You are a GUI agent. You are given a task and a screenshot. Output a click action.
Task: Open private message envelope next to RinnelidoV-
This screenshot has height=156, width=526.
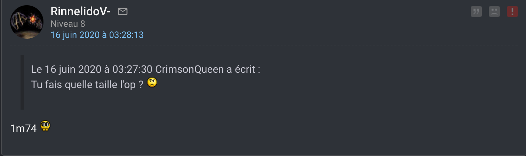coord(123,11)
